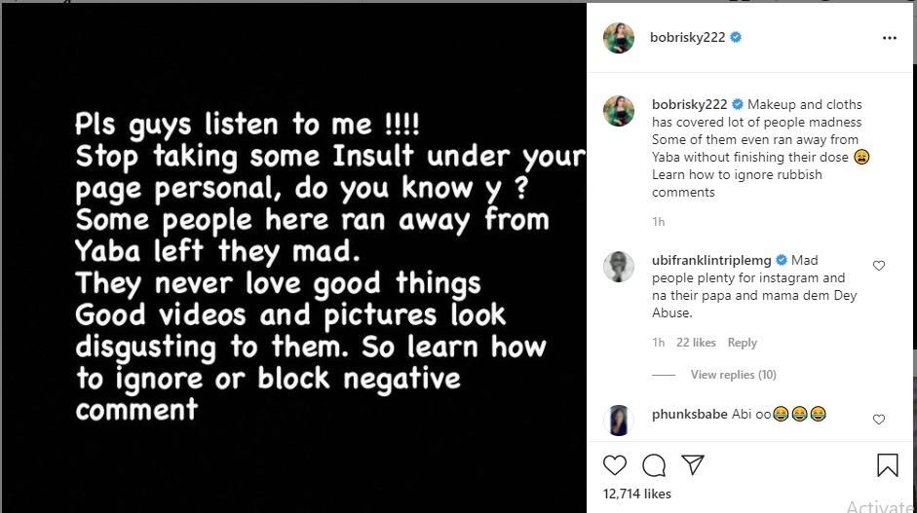Viewport: 917px width, 513px height.
Task: Open ubifranklintriplemg's profile picture
Action: pyautogui.click(x=618, y=267)
